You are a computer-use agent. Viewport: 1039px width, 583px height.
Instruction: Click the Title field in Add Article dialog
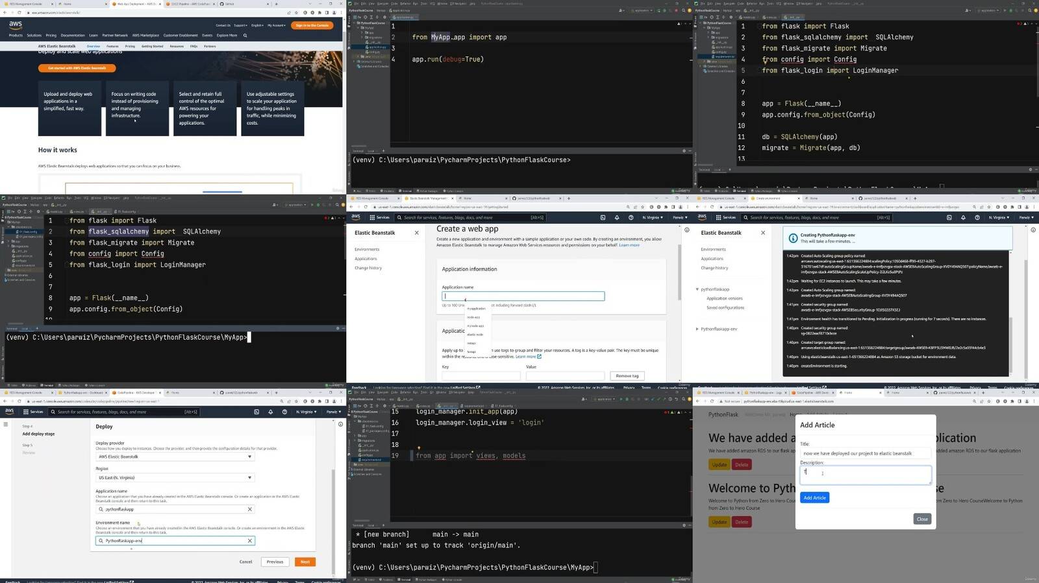(865, 453)
